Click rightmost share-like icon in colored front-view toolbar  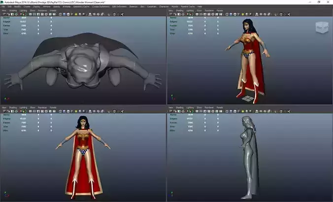click(x=122, y=111)
